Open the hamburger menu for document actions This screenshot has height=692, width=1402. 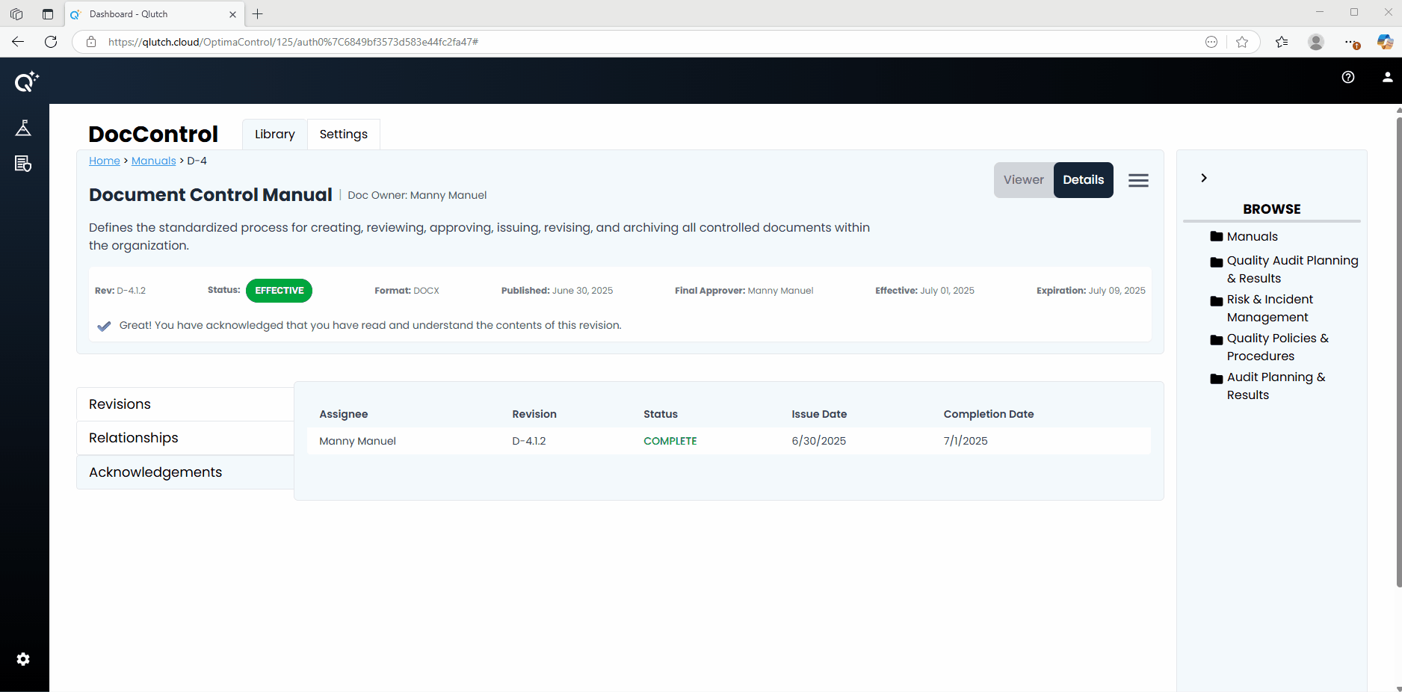[1138, 180]
